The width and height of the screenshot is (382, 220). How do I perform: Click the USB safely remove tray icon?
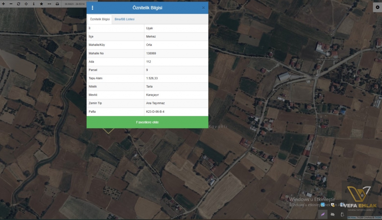tap(342, 214)
